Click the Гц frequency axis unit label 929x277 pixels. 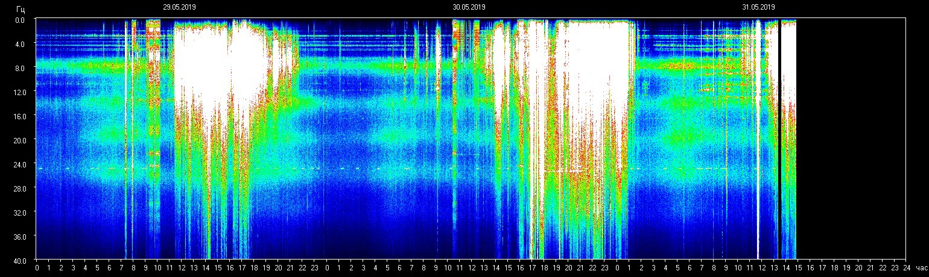21,8
